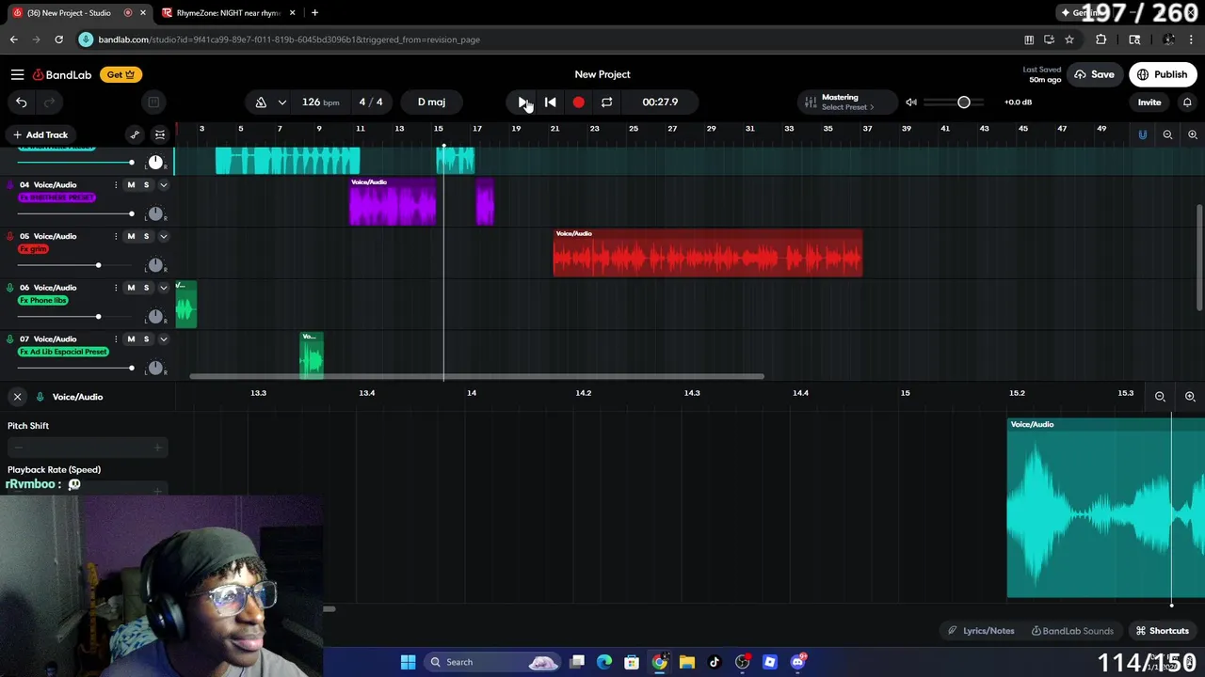
Task: Zoom in the main timeline
Action: coord(1192,134)
